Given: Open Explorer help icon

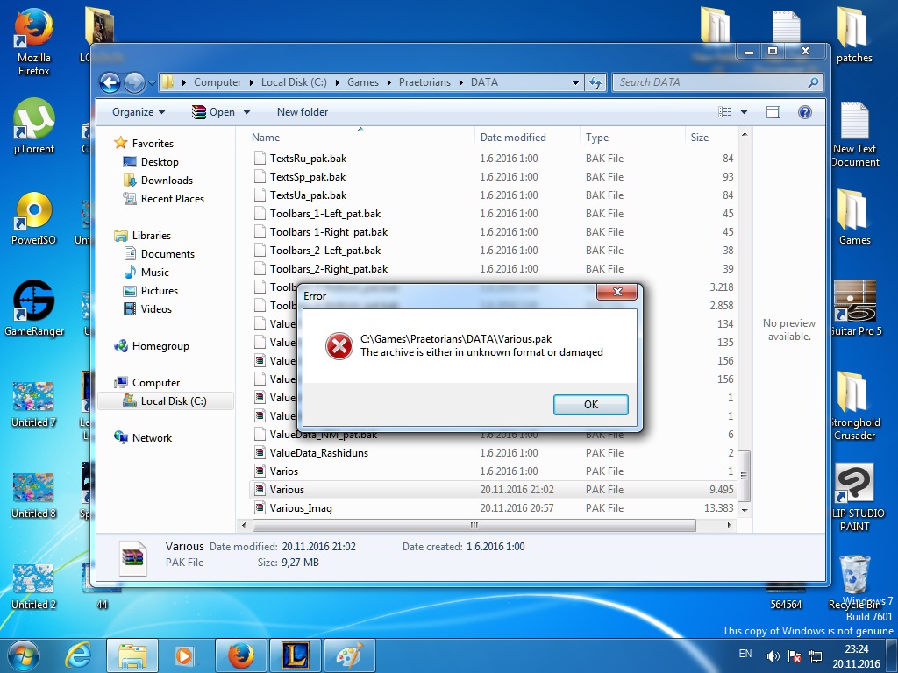Looking at the screenshot, I should (805, 112).
